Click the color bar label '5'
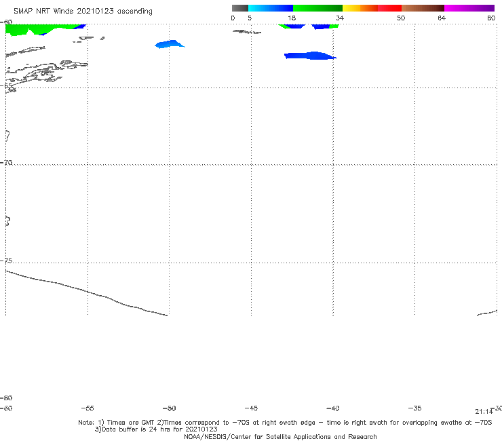The height and width of the screenshot is (441, 502). click(x=250, y=18)
